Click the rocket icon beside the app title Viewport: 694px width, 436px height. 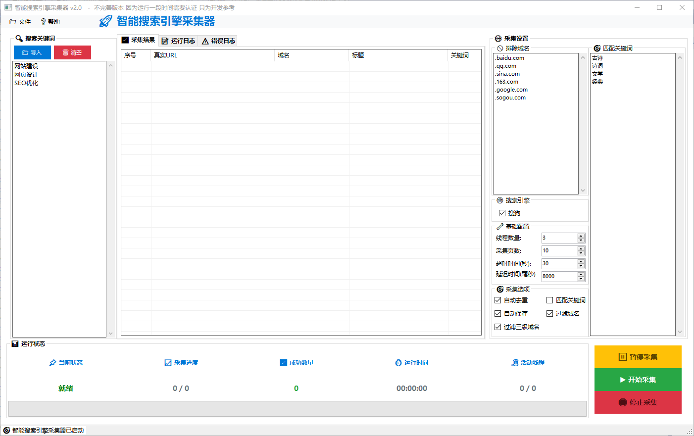(104, 21)
